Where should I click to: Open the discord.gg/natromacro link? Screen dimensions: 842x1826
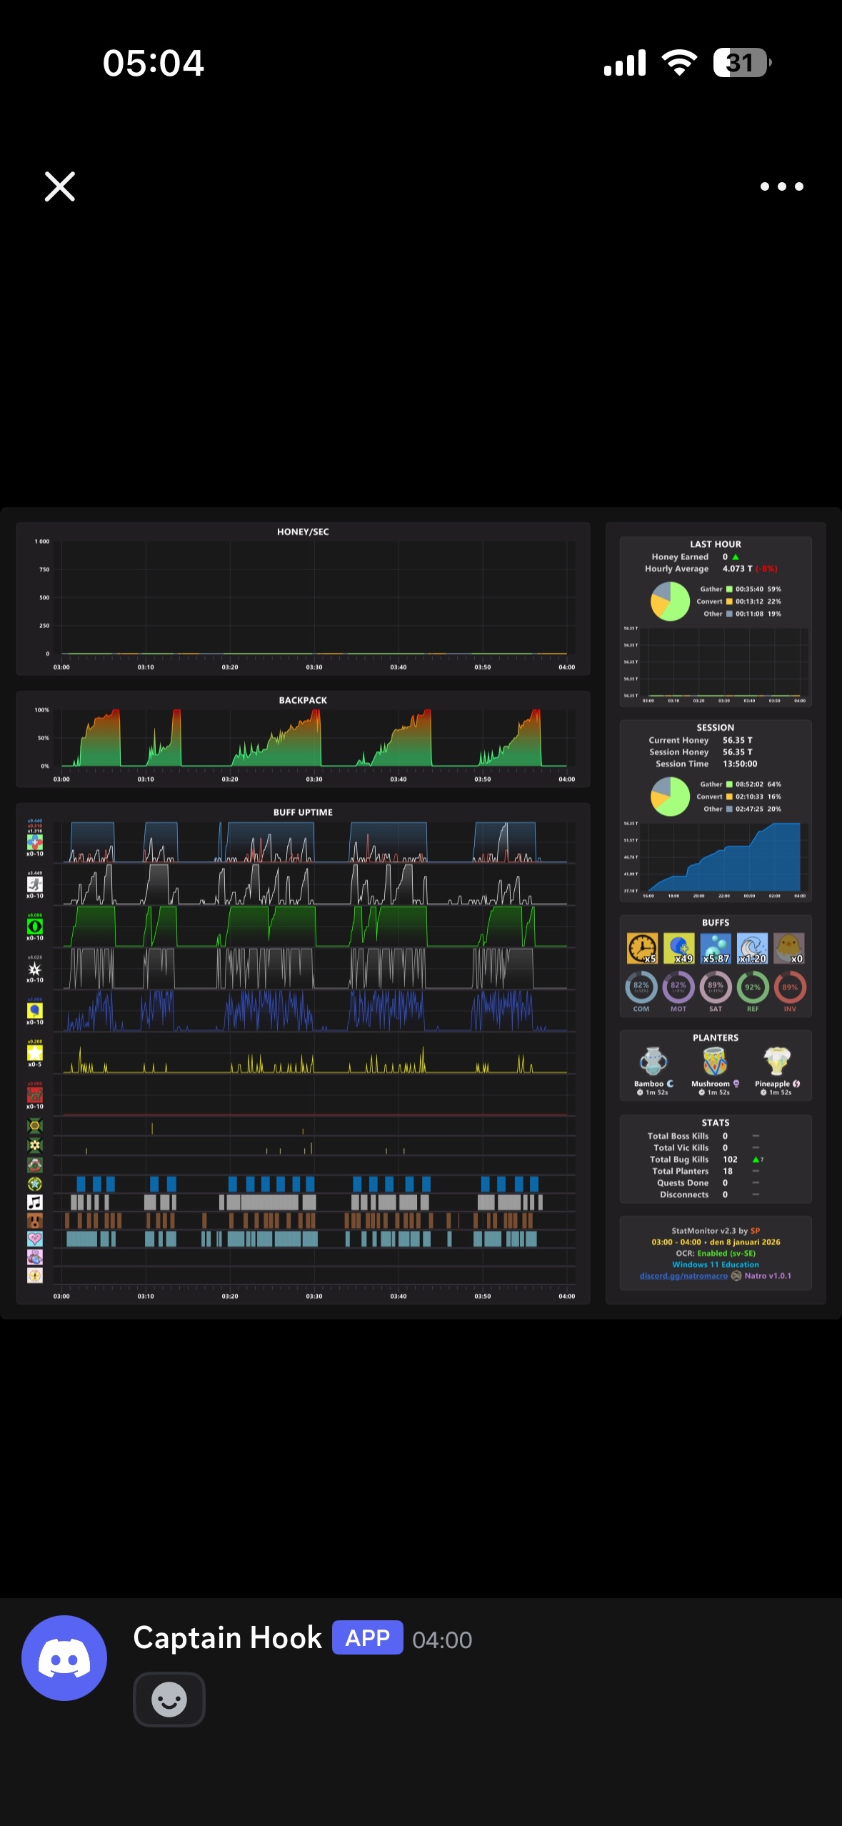point(683,1276)
